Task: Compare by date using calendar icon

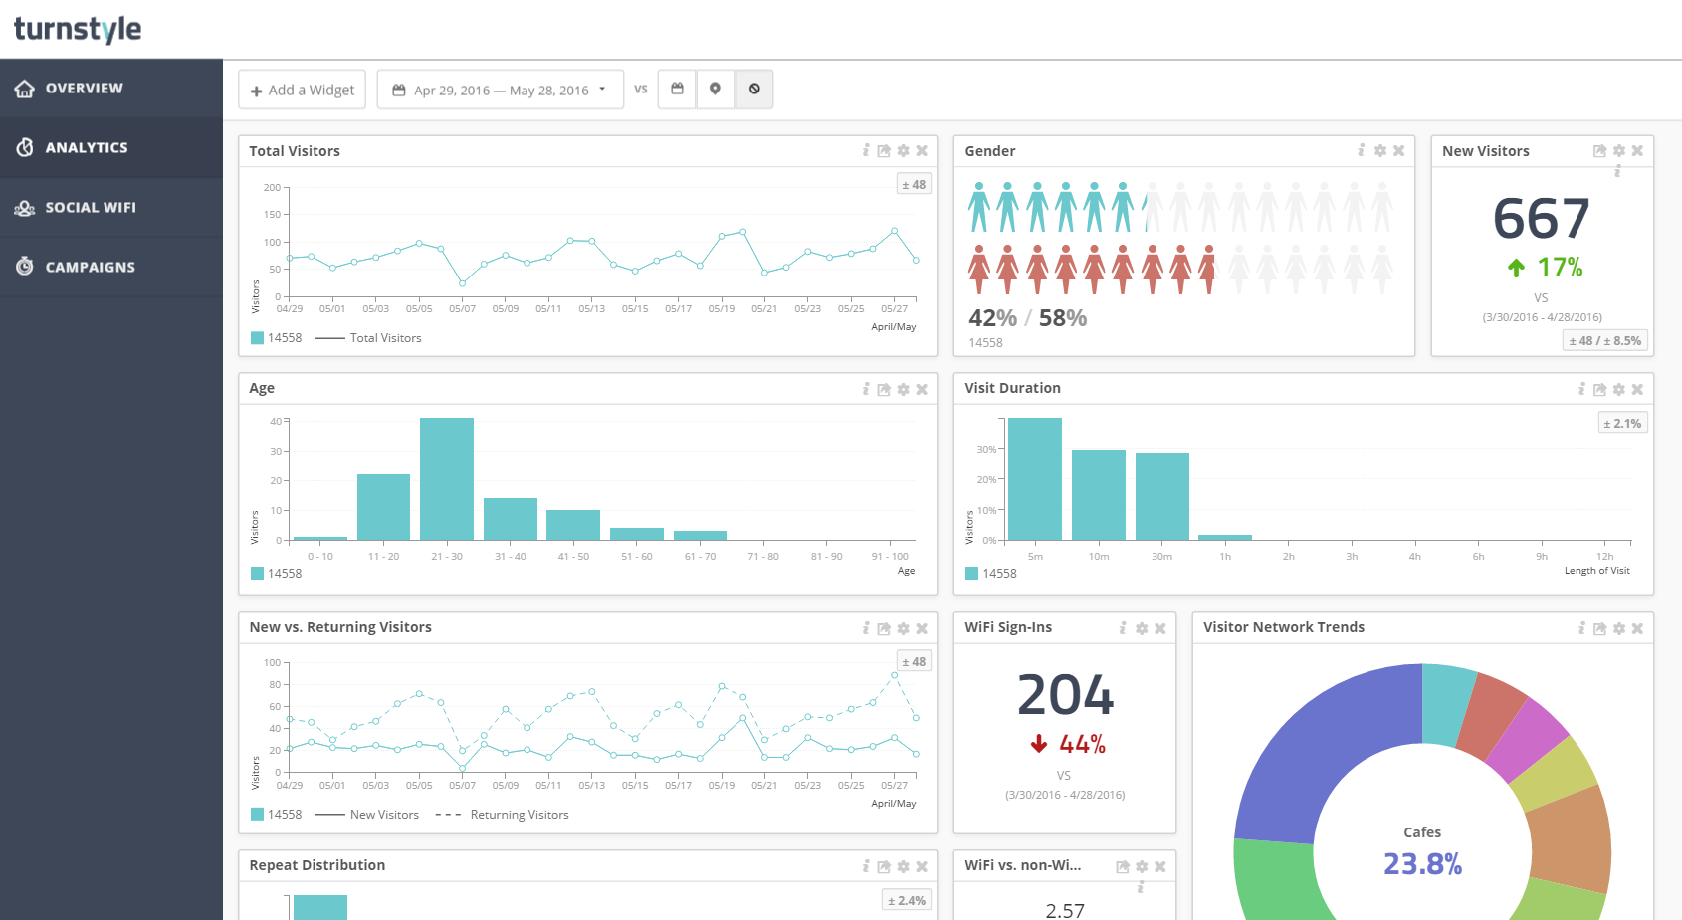Action: coord(677,90)
